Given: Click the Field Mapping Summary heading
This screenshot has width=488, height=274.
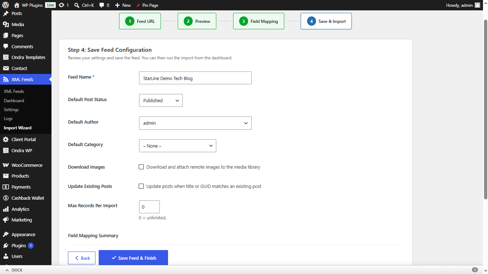Looking at the screenshot, I should (x=93, y=236).
